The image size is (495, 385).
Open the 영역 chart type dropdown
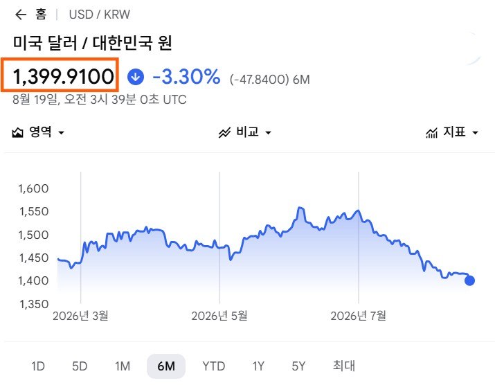click(38, 132)
